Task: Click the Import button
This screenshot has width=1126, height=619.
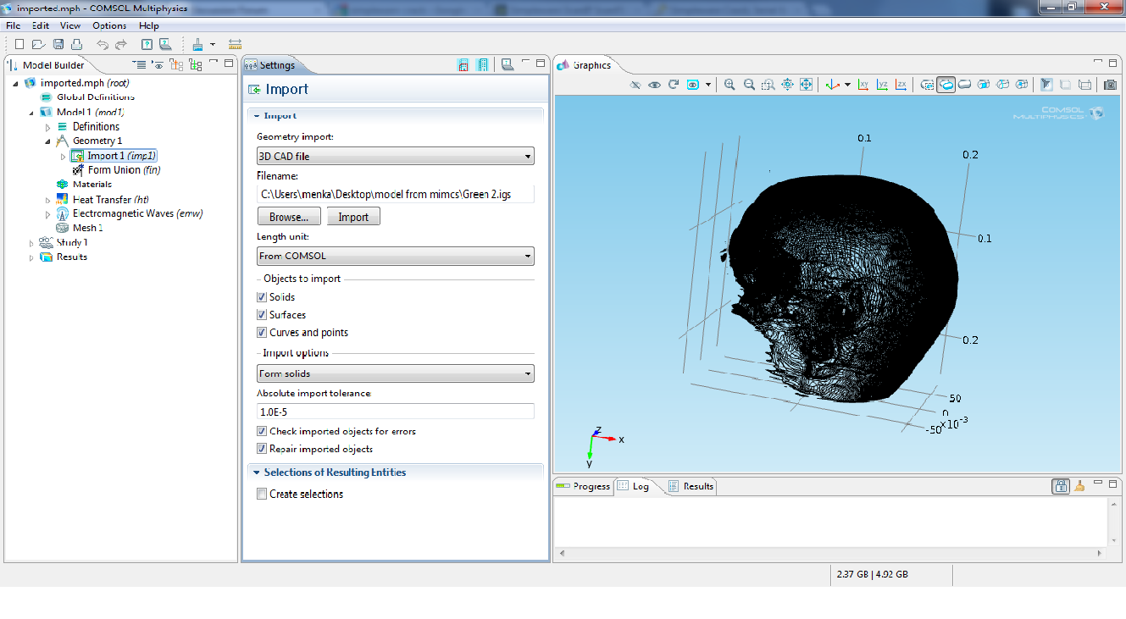Action: (x=353, y=217)
